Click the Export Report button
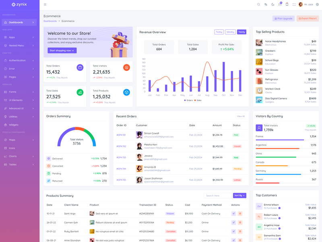 [x=308, y=19]
